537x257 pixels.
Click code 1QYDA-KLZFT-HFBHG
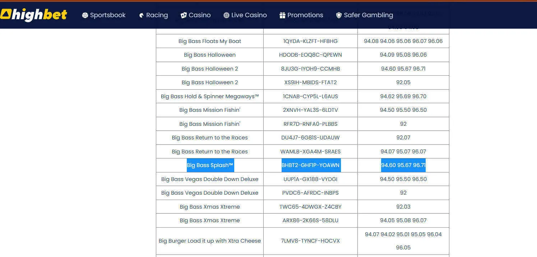point(310,41)
